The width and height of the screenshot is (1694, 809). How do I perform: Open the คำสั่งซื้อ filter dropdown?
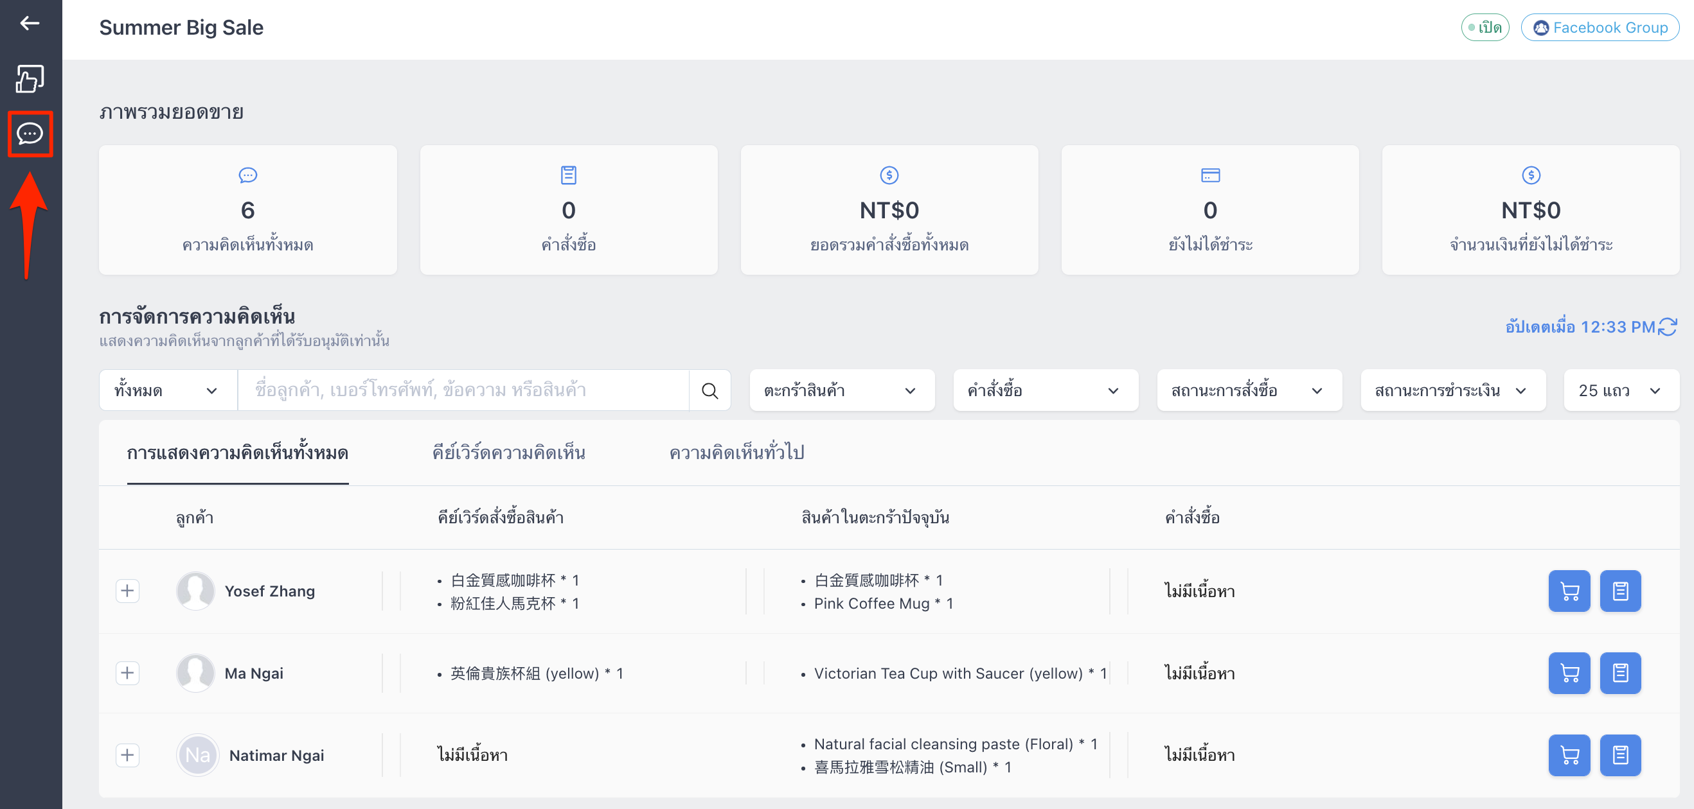pos(1046,390)
